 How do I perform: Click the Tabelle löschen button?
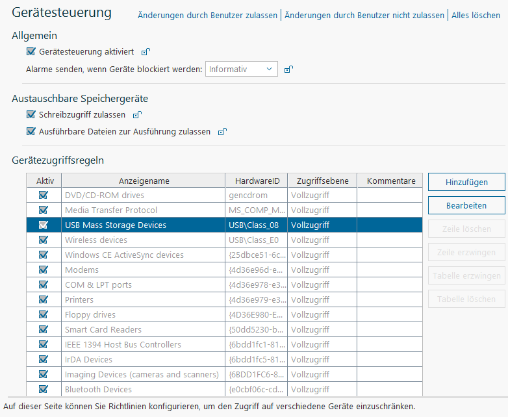(x=466, y=299)
